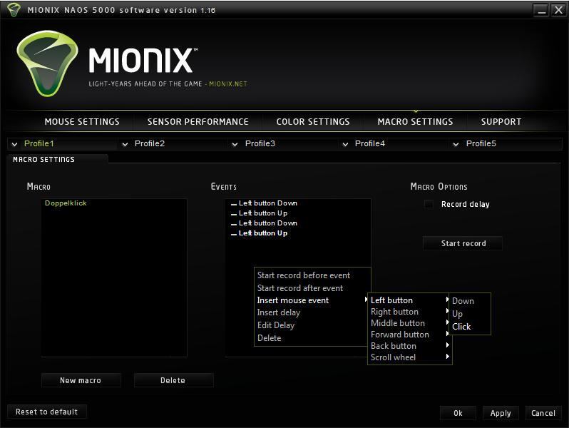This screenshot has height=428, width=569.
Task: Choose Click in the button action submenu
Action: (461, 327)
